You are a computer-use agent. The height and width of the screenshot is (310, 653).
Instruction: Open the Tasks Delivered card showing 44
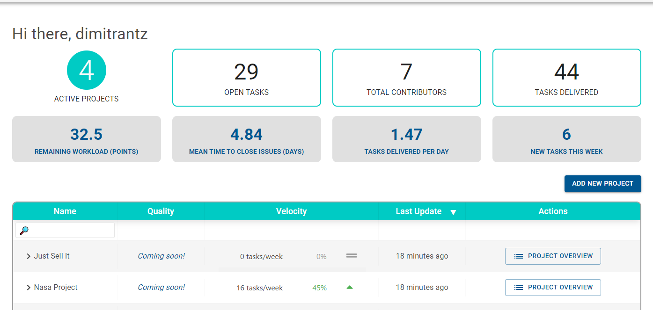[567, 78]
